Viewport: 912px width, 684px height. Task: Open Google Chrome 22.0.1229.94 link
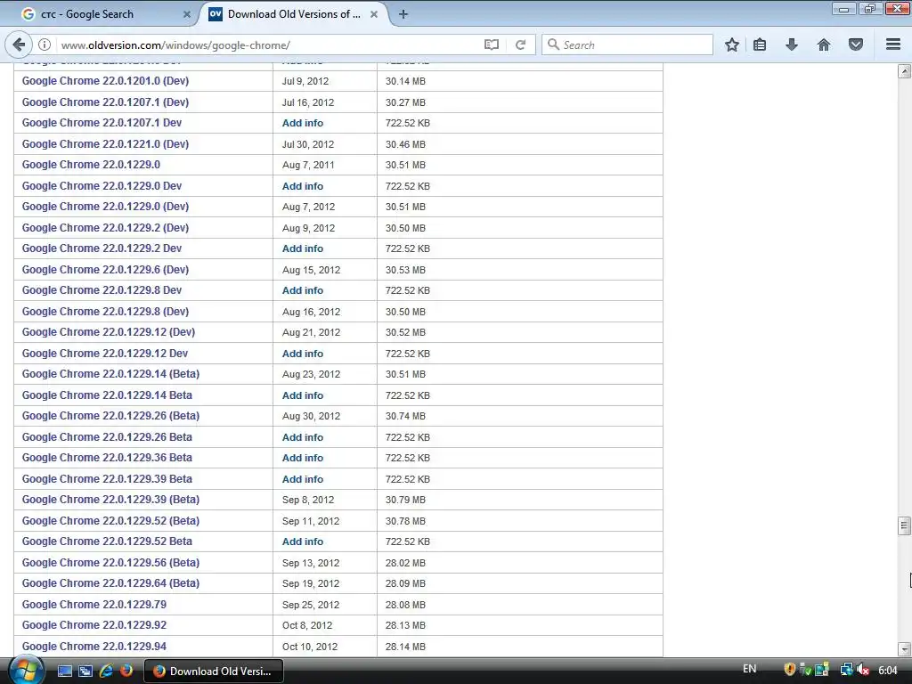point(94,647)
